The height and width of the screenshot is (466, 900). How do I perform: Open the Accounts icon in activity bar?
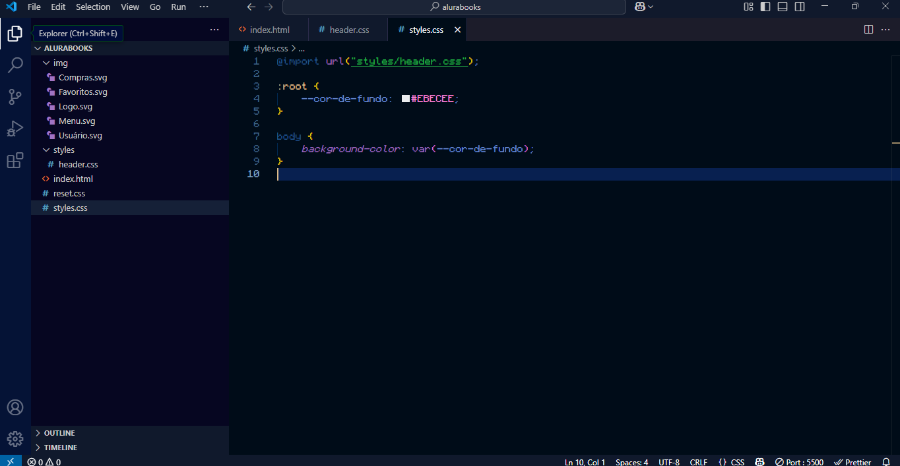coord(15,407)
